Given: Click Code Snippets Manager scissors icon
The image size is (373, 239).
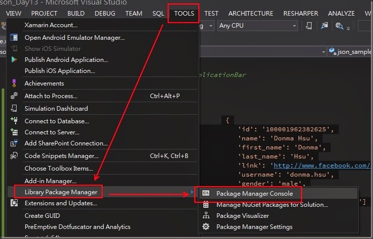Looking at the screenshot, I should click(14, 156).
